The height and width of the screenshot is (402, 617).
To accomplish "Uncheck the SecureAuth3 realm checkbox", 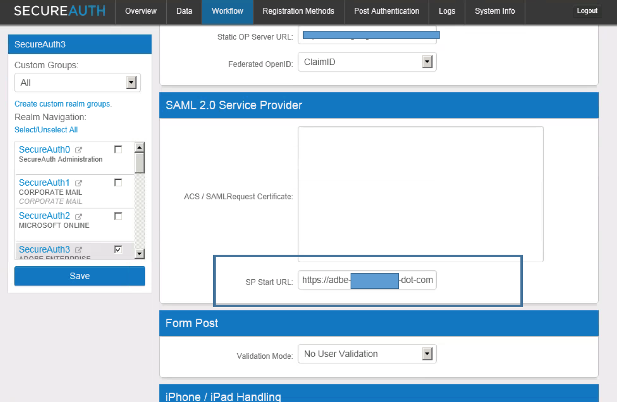I will click(x=118, y=249).
